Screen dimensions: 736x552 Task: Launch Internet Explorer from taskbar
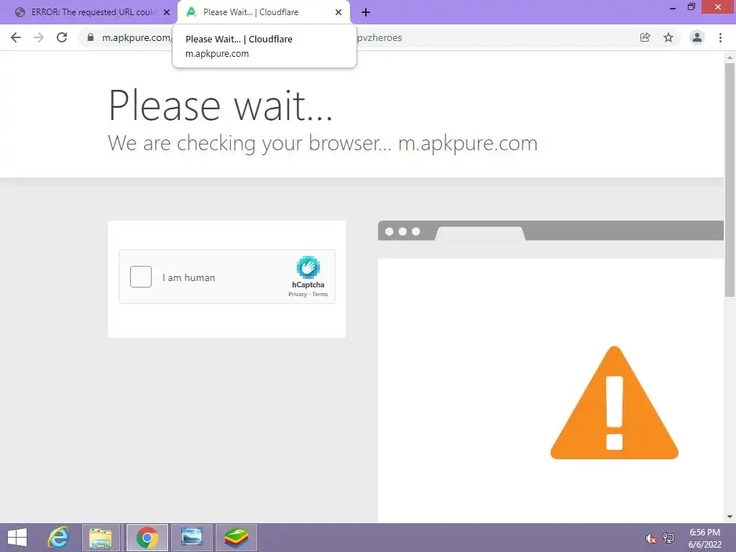[58, 538]
